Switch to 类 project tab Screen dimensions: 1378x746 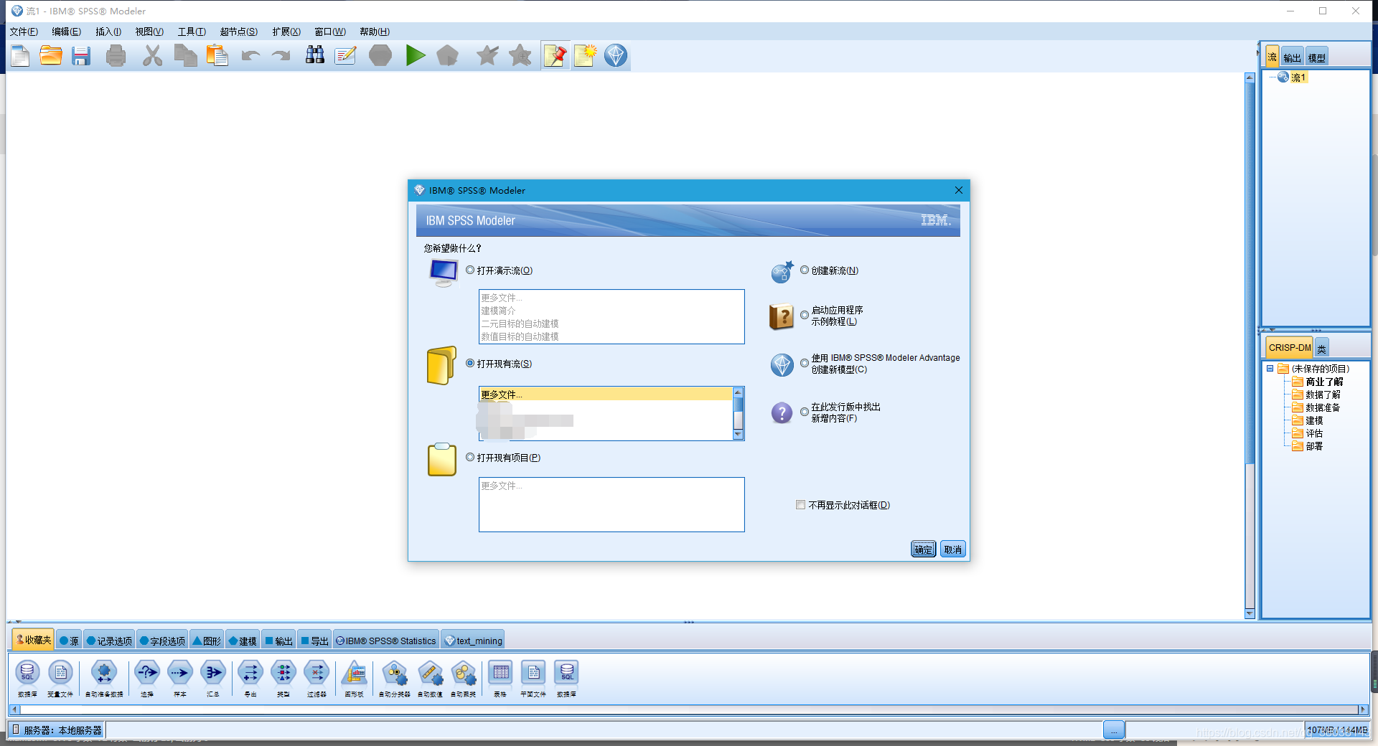[1321, 348]
